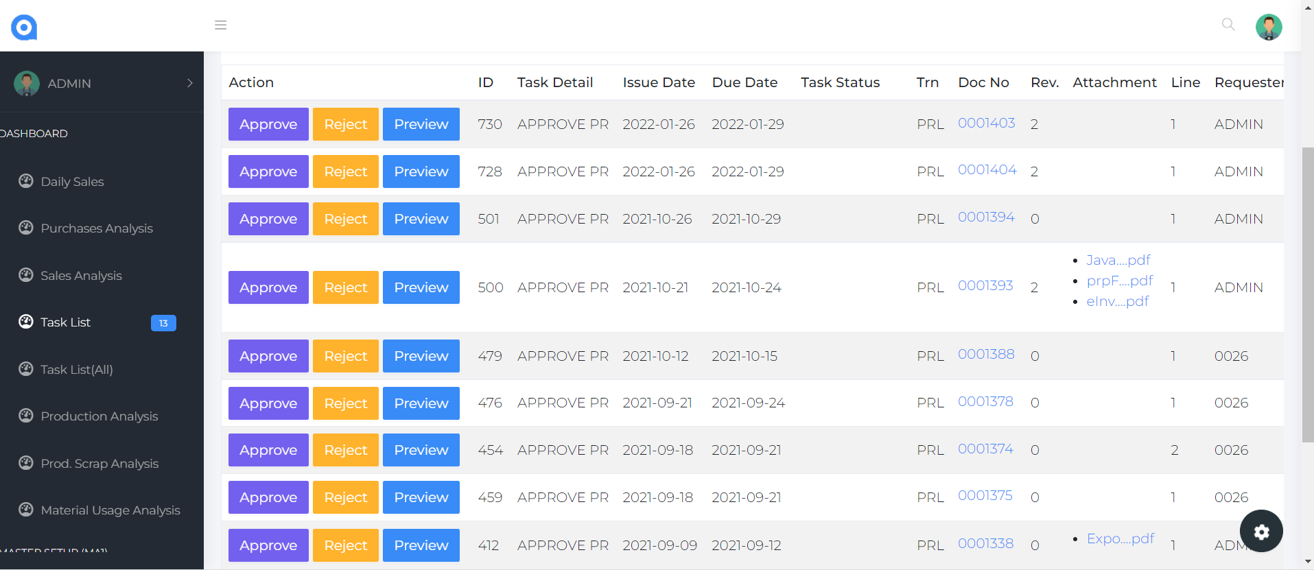Click the Material Usage Analysis icon
1314x570 pixels.
click(x=26, y=510)
